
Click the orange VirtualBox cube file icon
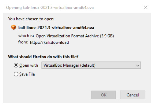tap(13, 27)
